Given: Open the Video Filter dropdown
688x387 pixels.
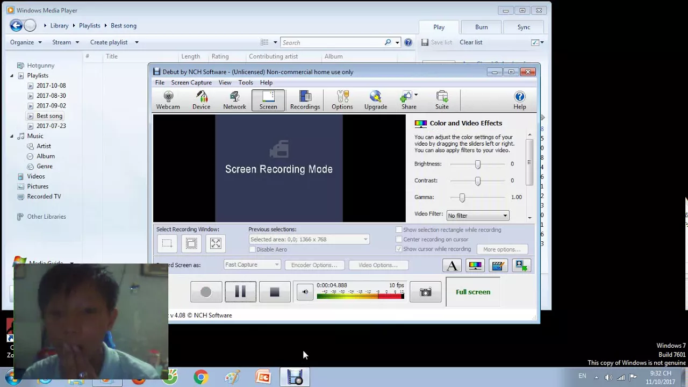Looking at the screenshot, I should pos(477,216).
